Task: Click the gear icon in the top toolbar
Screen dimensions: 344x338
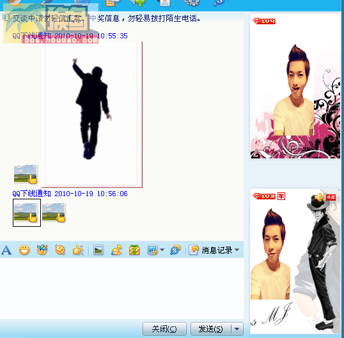Action: tap(192, 2)
